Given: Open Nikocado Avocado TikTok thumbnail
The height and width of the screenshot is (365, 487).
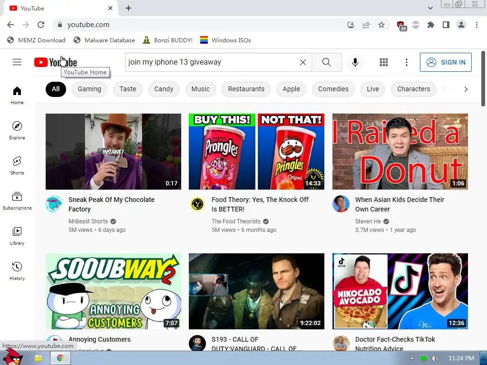Looking at the screenshot, I should point(400,291).
